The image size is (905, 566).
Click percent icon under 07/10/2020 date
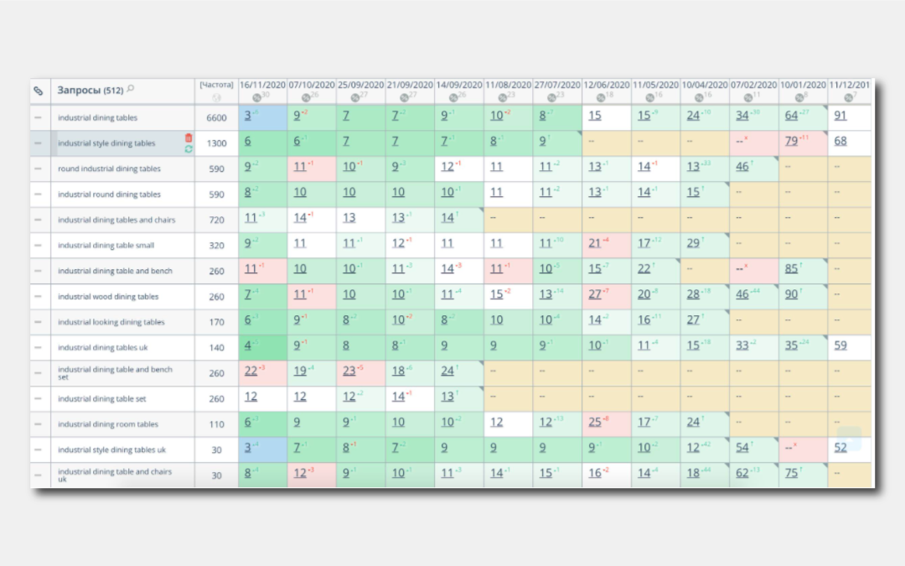click(306, 97)
